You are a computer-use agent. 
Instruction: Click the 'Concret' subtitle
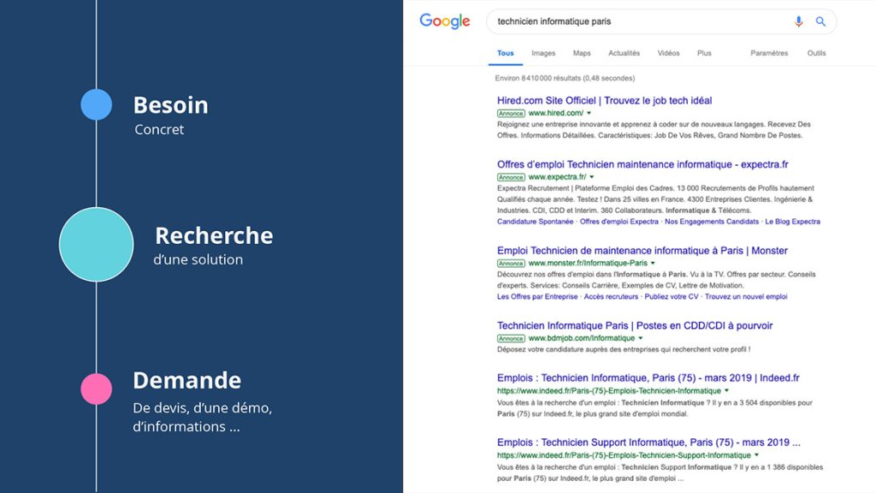point(159,129)
